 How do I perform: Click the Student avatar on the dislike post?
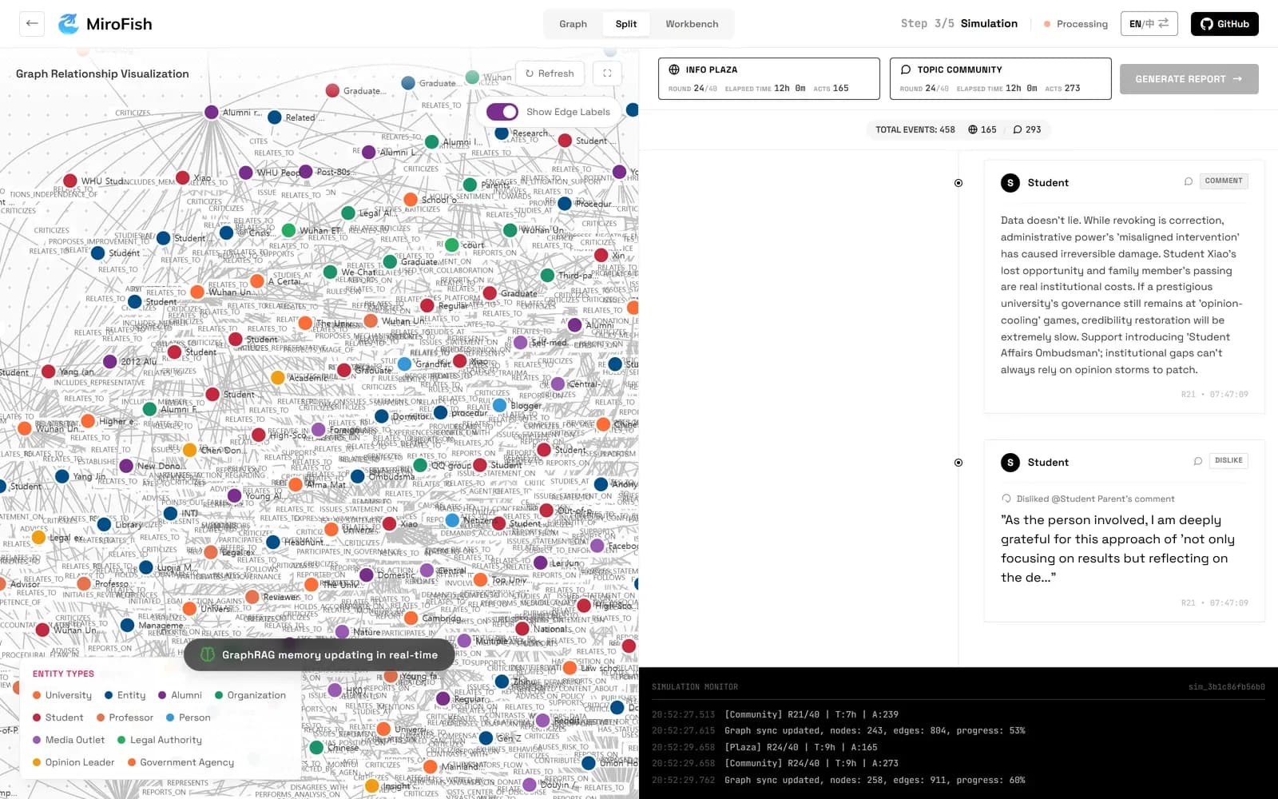click(1010, 463)
